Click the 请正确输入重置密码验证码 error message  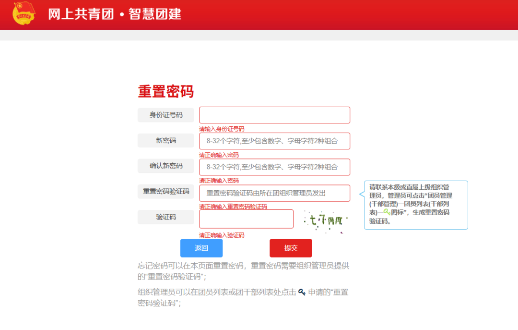click(233, 207)
